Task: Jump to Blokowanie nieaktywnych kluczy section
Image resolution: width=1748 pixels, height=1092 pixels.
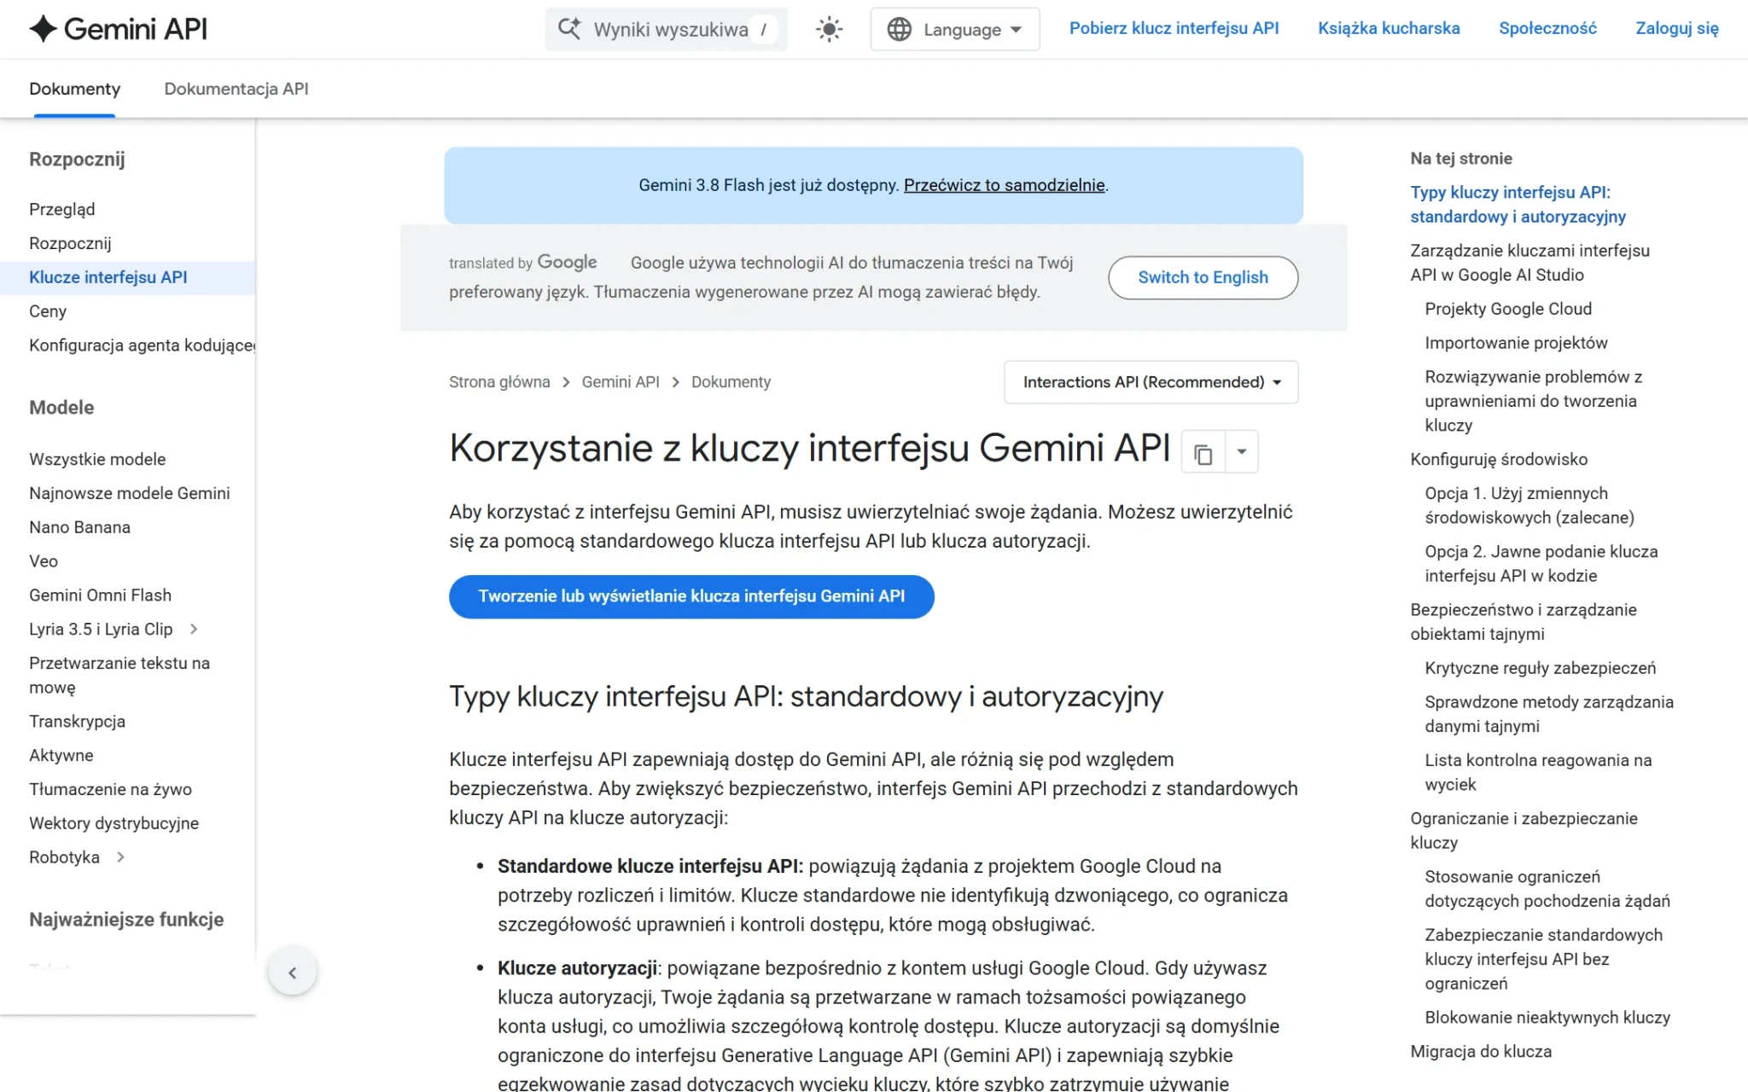Action: (1547, 1018)
